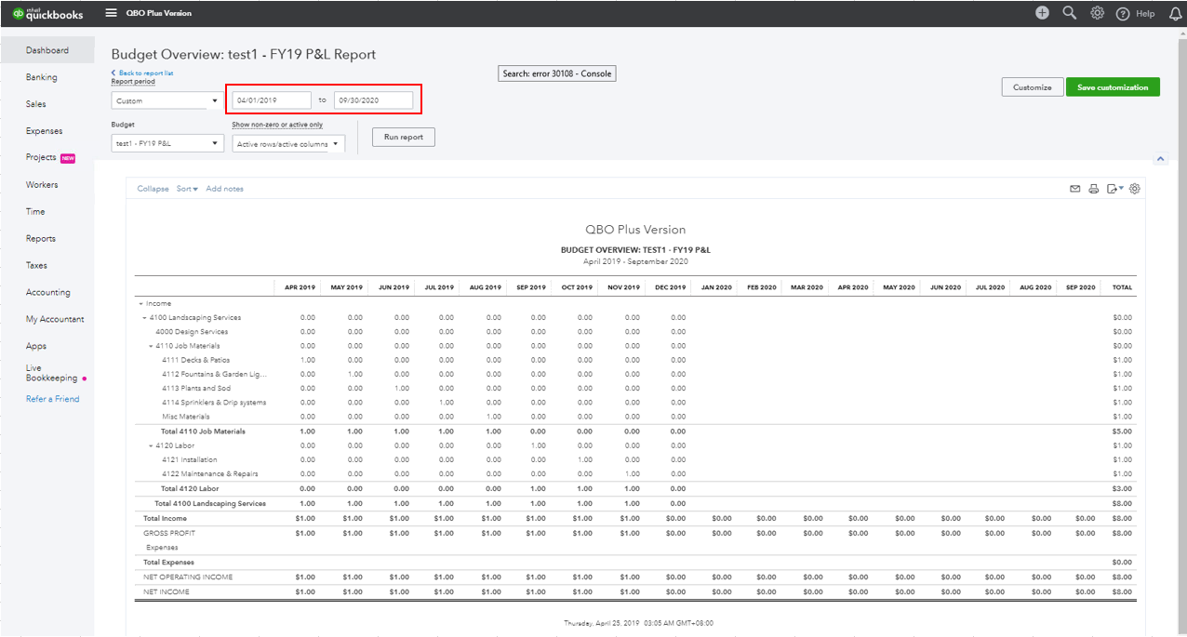Open Accounting in the sidebar

tap(48, 292)
